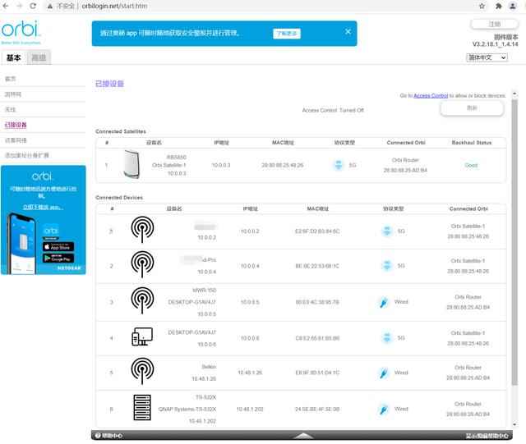Viewport: 526px width, 444px height.
Task: Click the Access Control link
Action: pos(431,96)
